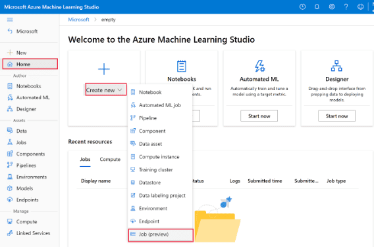Open Components in the sidebar
This screenshot has width=374, height=247.
tap(26, 154)
